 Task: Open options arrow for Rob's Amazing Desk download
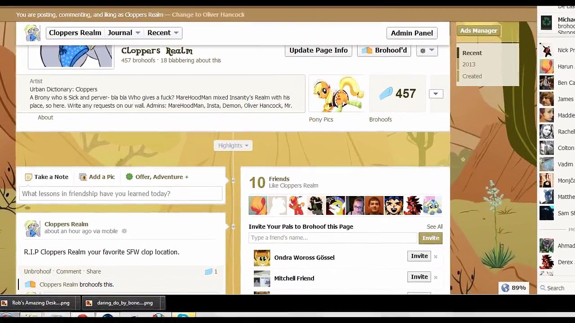click(x=77, y=303)
